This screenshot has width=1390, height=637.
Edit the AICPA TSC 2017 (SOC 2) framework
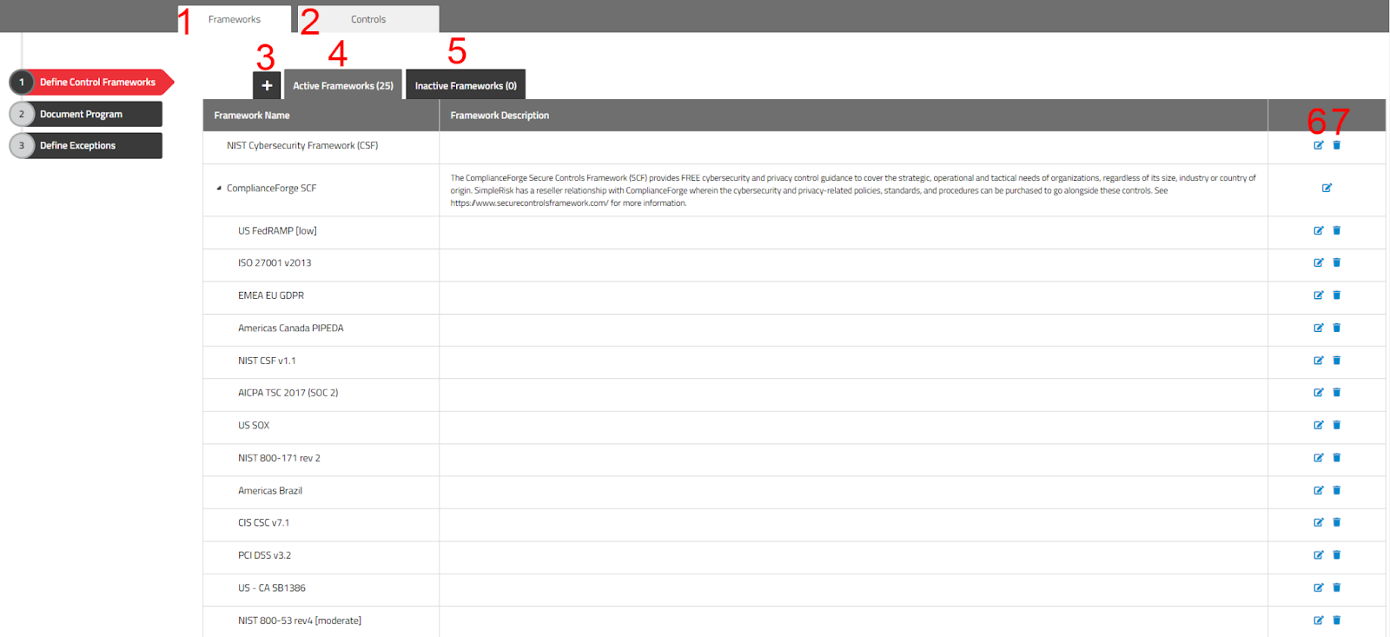[x=1318, y=393]
